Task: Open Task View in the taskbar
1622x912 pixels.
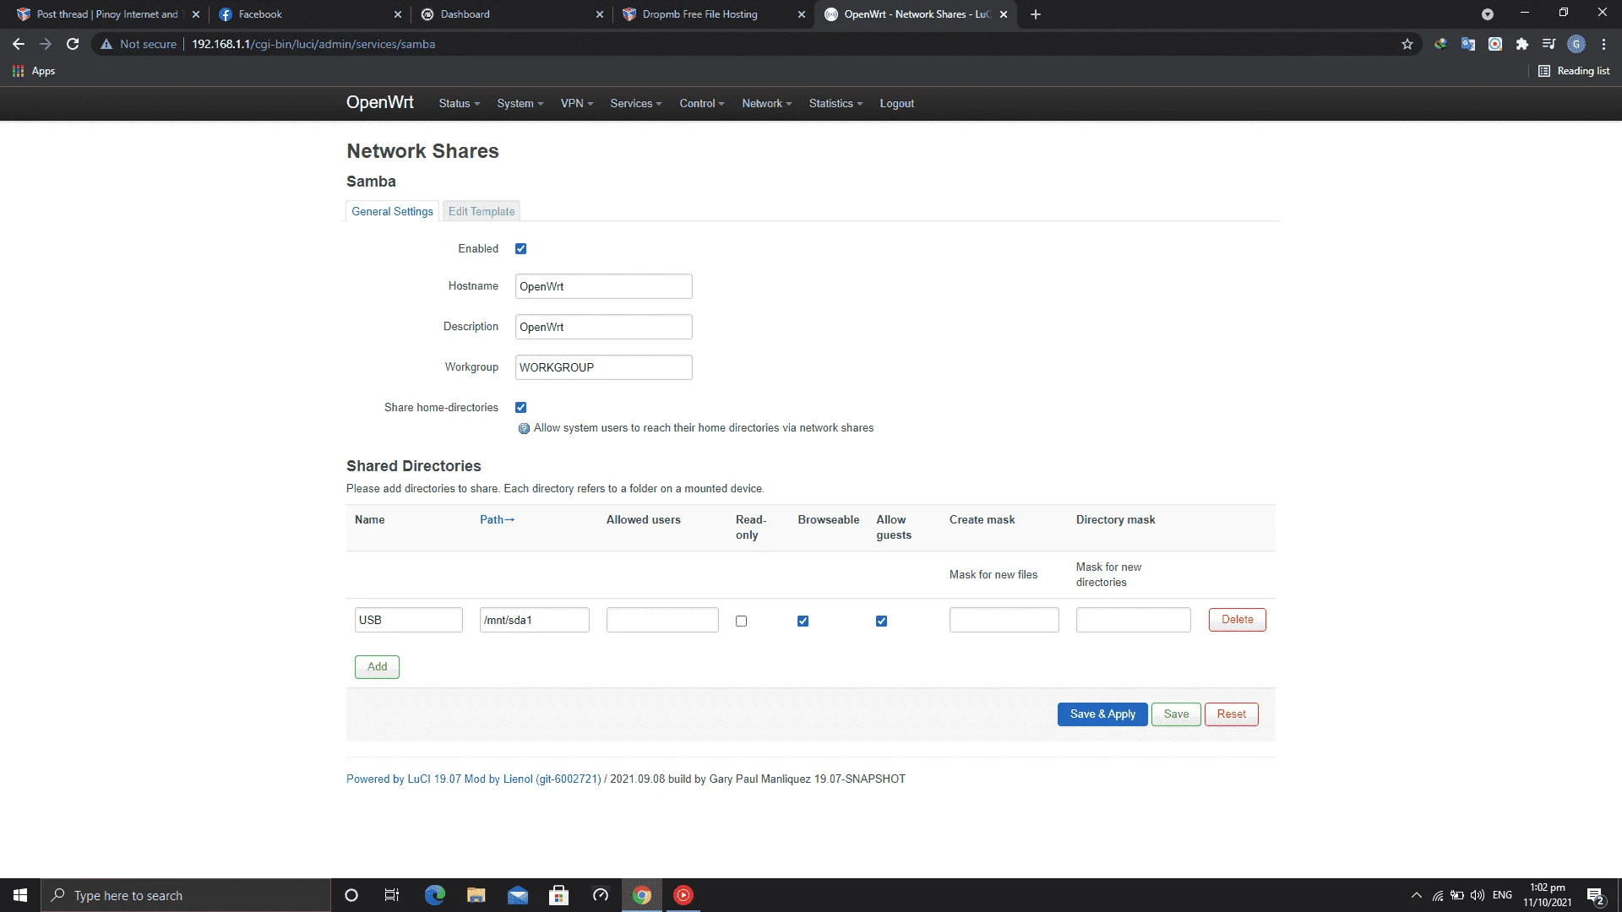Action: pyautogui.click(x=392, y=895)
